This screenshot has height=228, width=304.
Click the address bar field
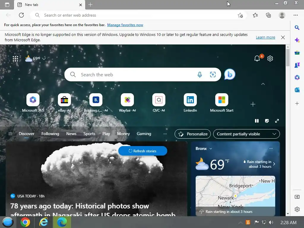138,15
